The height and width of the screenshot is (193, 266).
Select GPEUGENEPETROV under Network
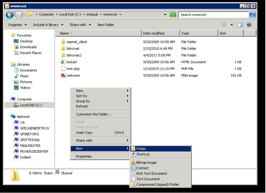35,128
